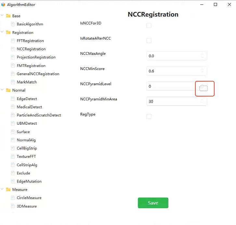Screen dimensions: 236x225
Task: Click the AlgorithmEditor app logo icon
Action: point(3,5)
